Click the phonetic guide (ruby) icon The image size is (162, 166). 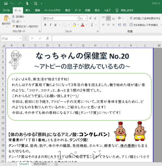coord(92,25)
